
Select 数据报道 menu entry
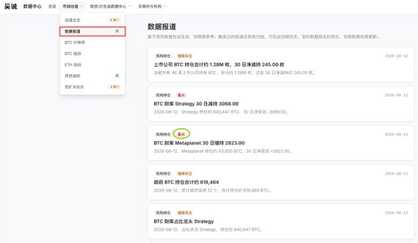click(92, 31)
